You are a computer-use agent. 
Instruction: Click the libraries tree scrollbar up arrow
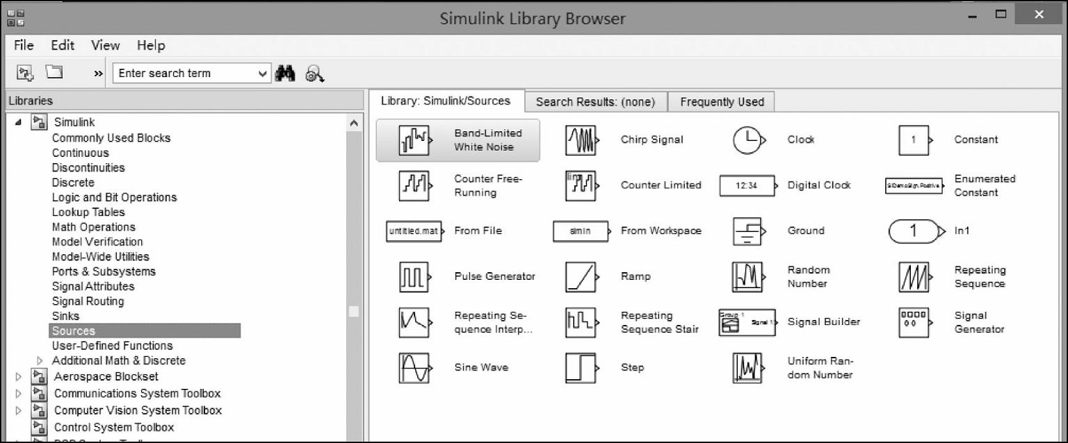click(x=354, y=124)
